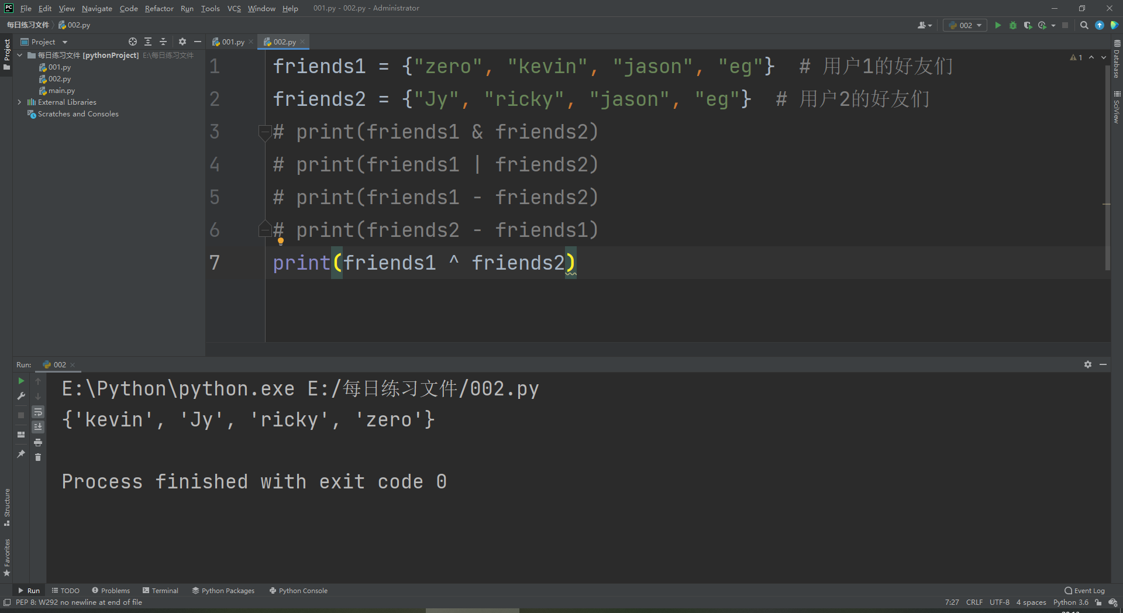Click the restore layout icon in the Run panel

coord(21,435)
